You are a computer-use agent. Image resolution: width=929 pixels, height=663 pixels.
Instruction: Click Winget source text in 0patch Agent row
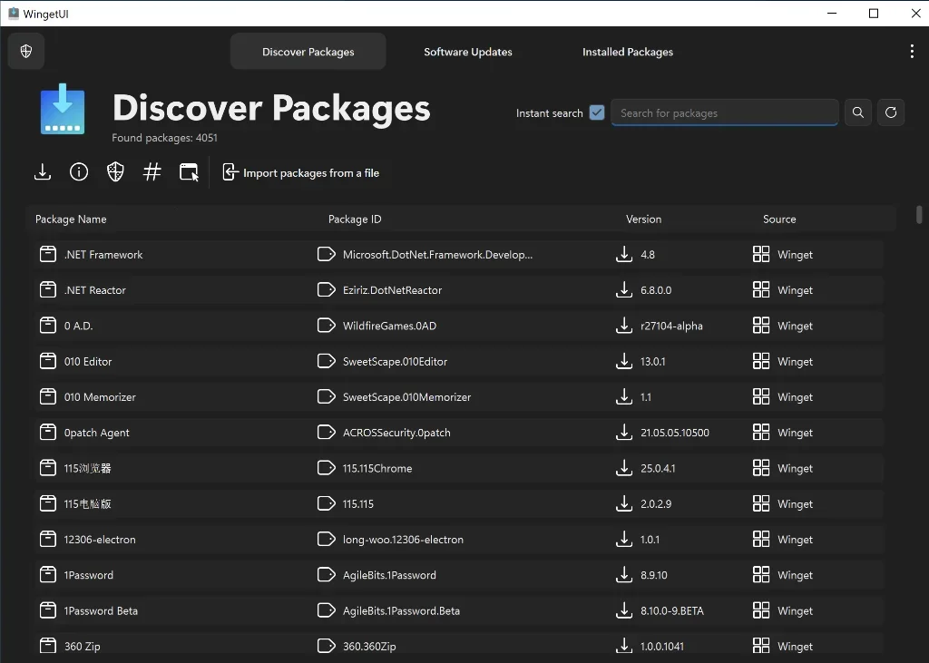tap(795, 433)
